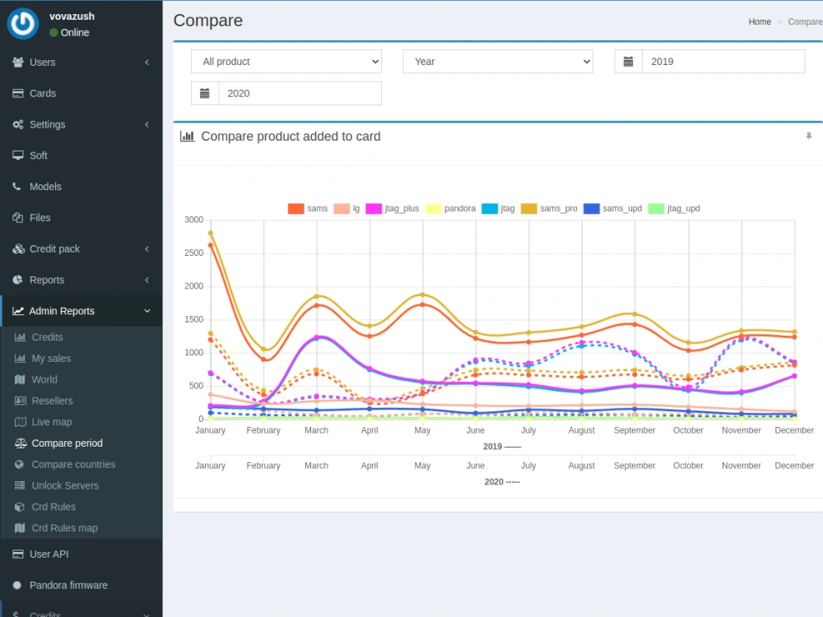Click the World map icon
823x617 pixels.
[20, 379]
